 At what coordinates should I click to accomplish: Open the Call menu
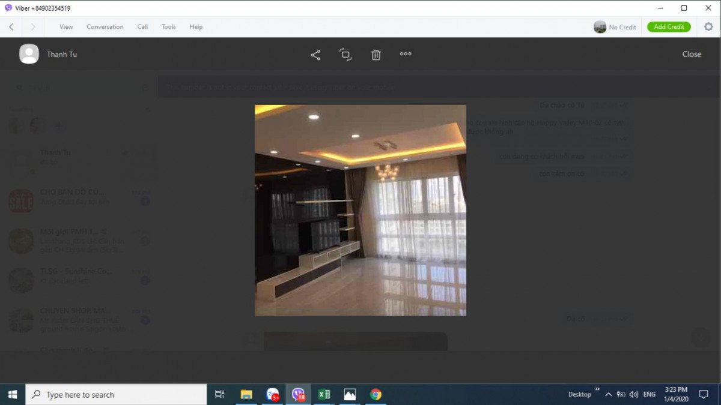coord(142,27)
